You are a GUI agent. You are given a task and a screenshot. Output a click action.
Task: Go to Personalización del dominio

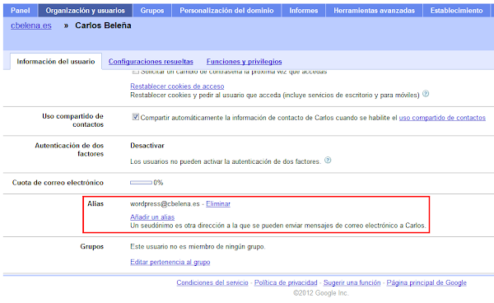(226, 11)
